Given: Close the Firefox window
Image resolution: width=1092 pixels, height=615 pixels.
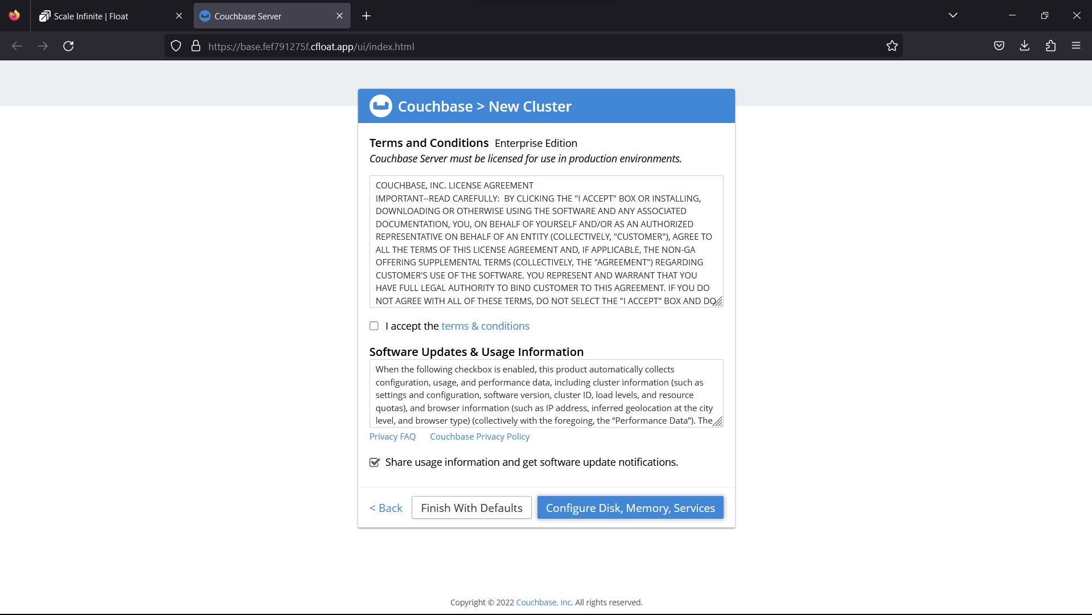Looking at the screenshot, I should [1077, 15].
